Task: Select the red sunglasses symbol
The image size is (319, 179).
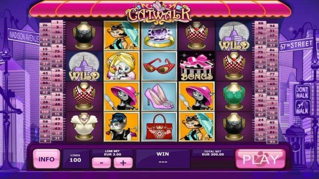Action: pyautogui.click(x=159, y=66)
